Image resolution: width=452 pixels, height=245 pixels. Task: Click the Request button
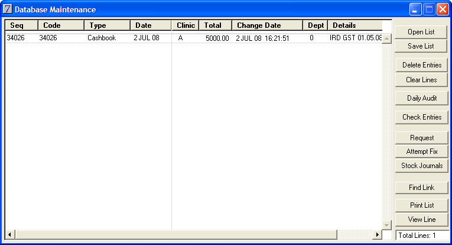pyautogui.click(x=422, y=138)
